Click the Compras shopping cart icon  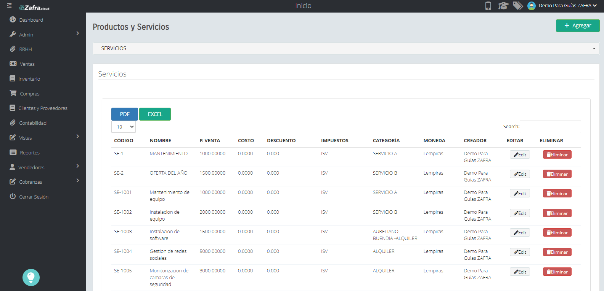click(x=13, y=93)
